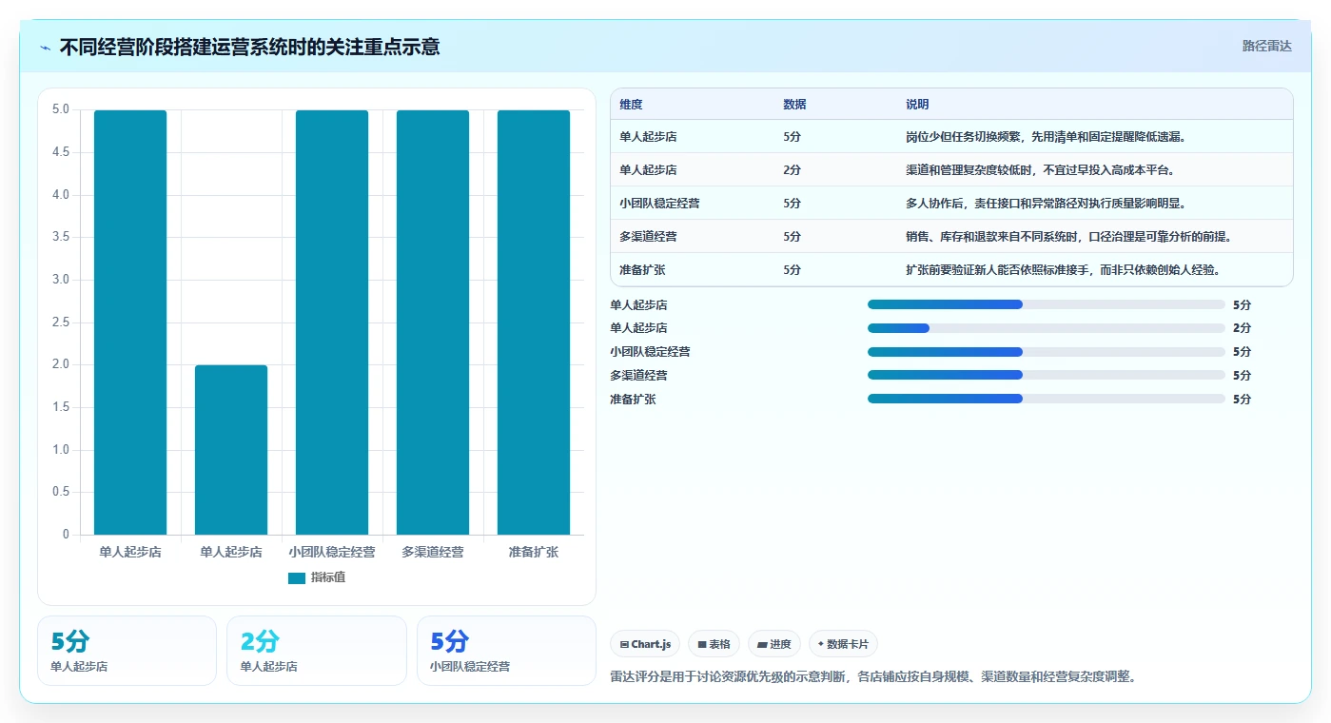Click the lightning icon beside the page title
The width and height of the screenshot is (1331, 723).
[45, 48]
